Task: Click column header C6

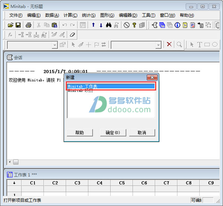Action: [x=144, y=183]
